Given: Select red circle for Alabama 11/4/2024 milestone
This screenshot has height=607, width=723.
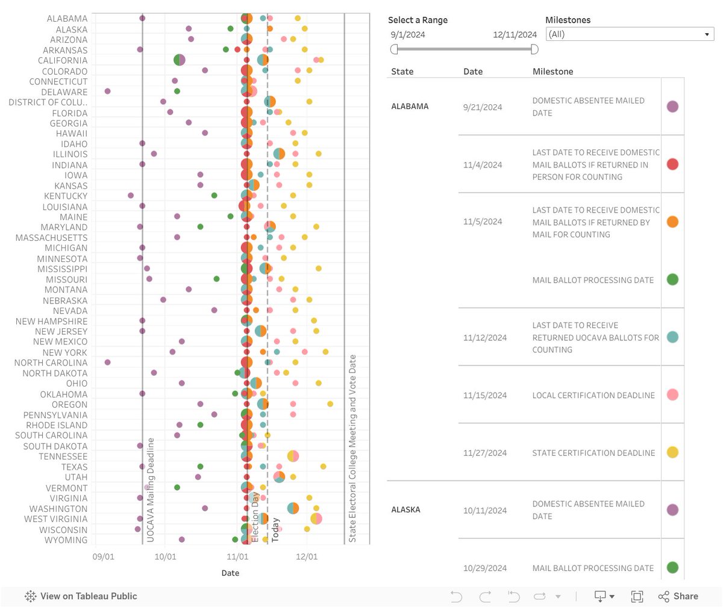Looking at the screenshot, I should click(673, 164).
